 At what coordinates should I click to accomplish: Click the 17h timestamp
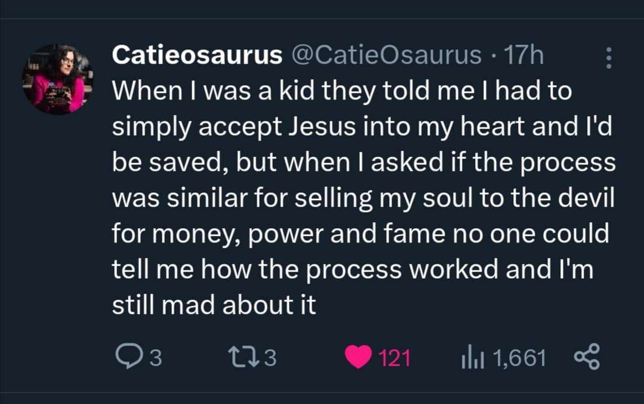[523, 55]
